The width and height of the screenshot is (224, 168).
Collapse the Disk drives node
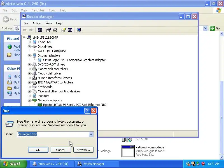[x=29, y=46]
